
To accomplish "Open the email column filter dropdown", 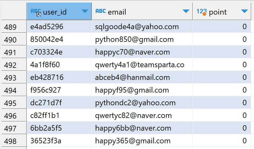I will 186,11.
